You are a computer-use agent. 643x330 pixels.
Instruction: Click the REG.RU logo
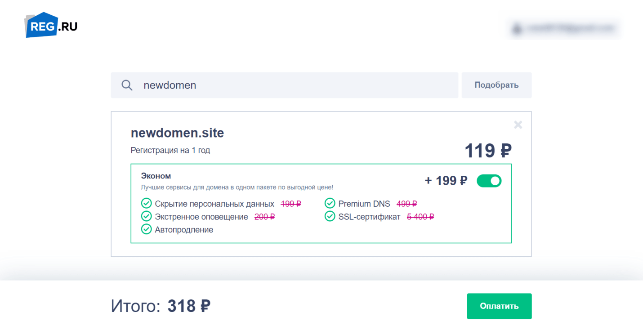pos(51,25)
